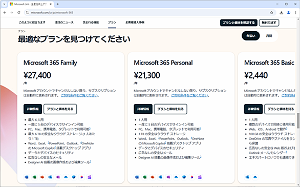Click the PowerPoint icon in Microsoft 365 Personal card

tap(153, 177)
